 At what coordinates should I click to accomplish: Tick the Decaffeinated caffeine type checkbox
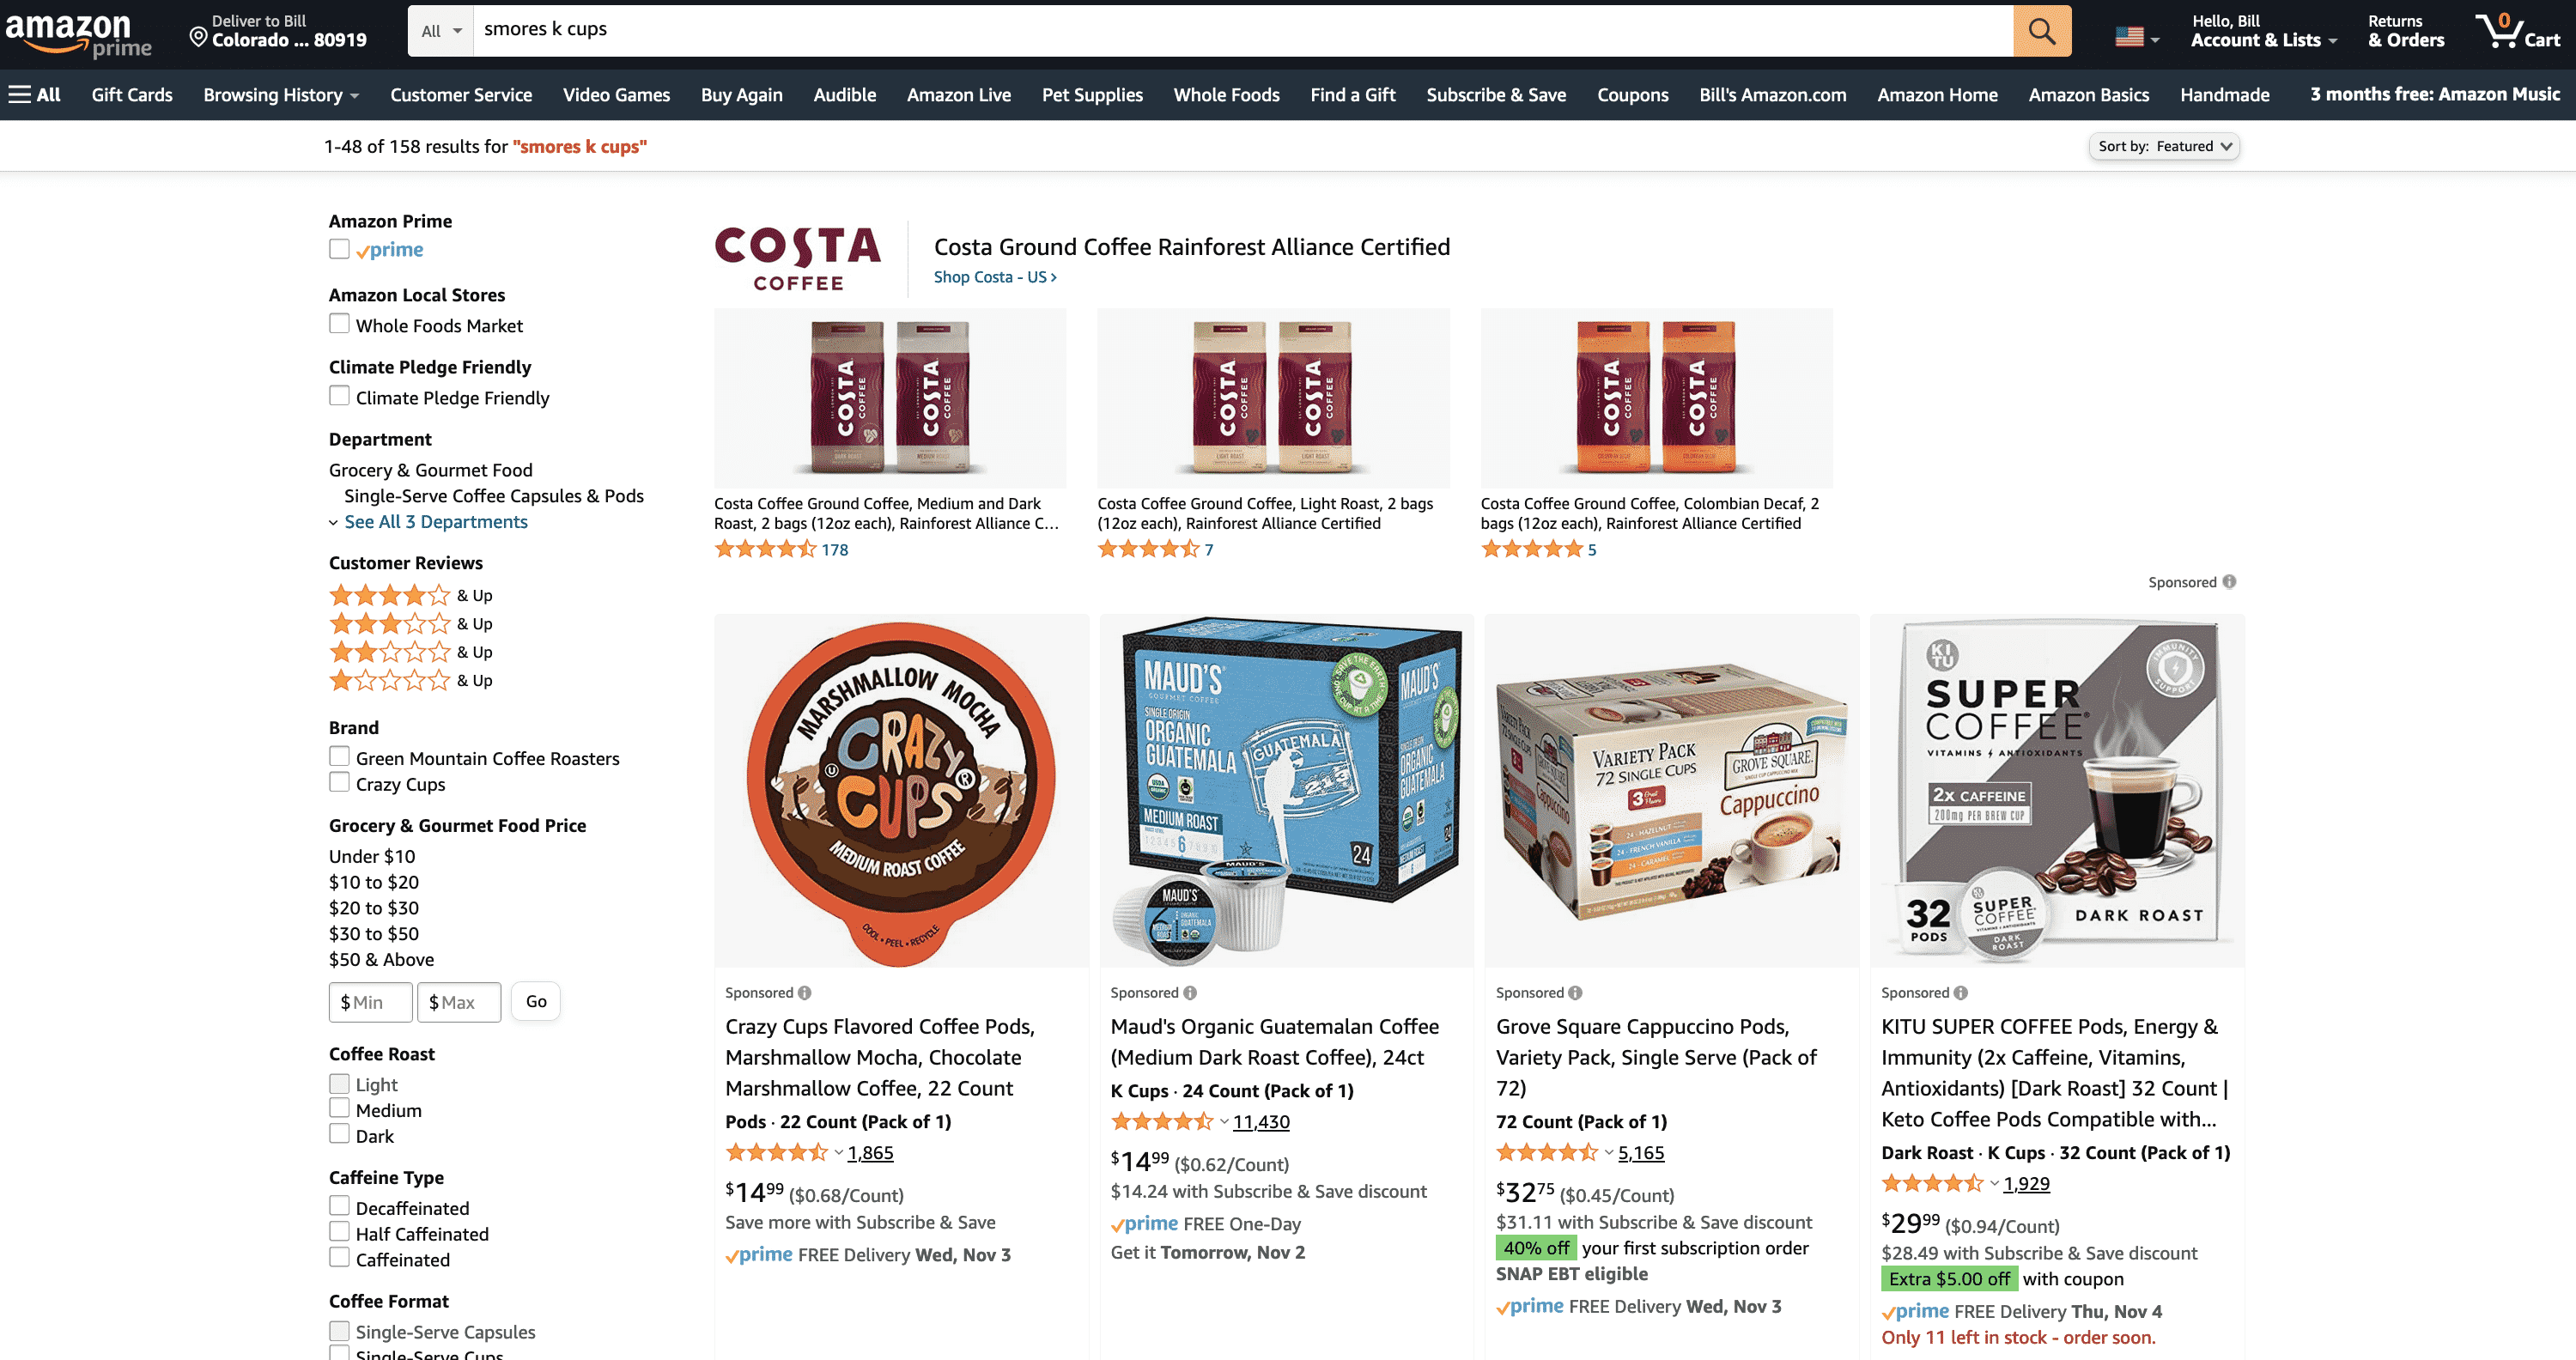pyautogui.click(x=340, y=1207)
